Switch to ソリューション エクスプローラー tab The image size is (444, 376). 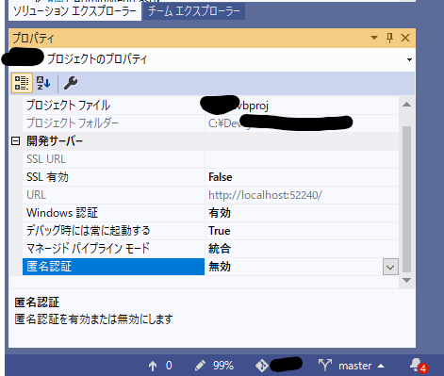click(74, 11)
